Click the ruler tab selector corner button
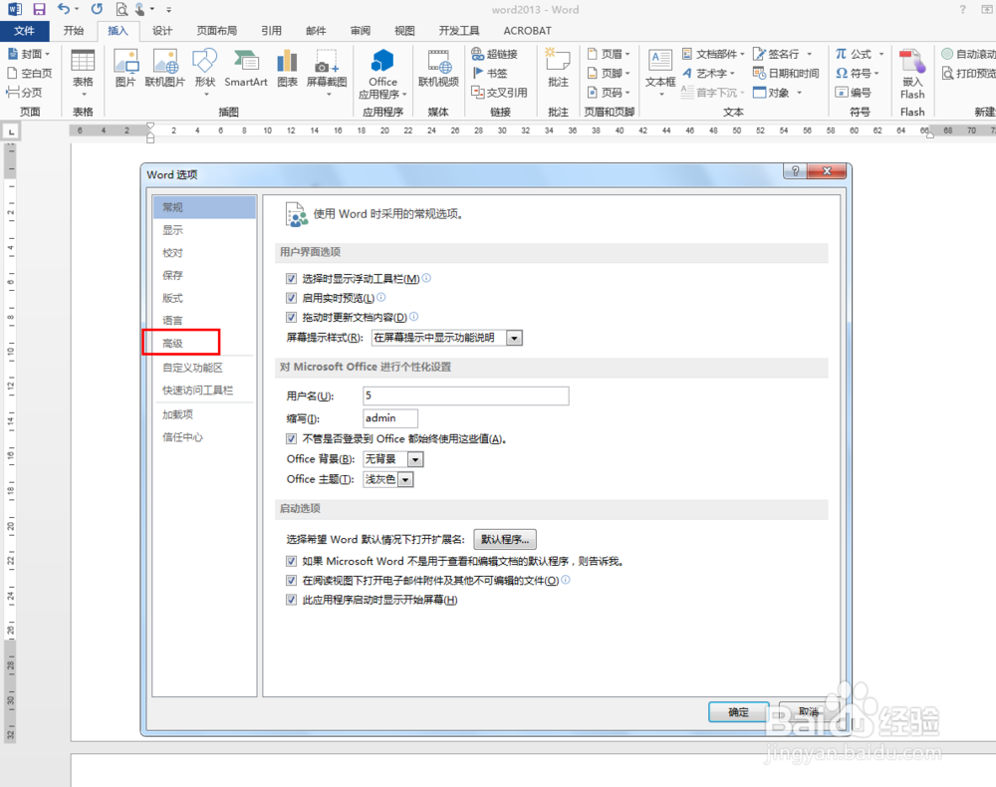This screenshot has height=787, width=996. [11, 131]
